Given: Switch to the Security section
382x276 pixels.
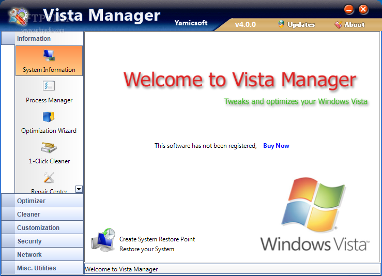Looking at the screenshot, I should [x=42, y=241].
